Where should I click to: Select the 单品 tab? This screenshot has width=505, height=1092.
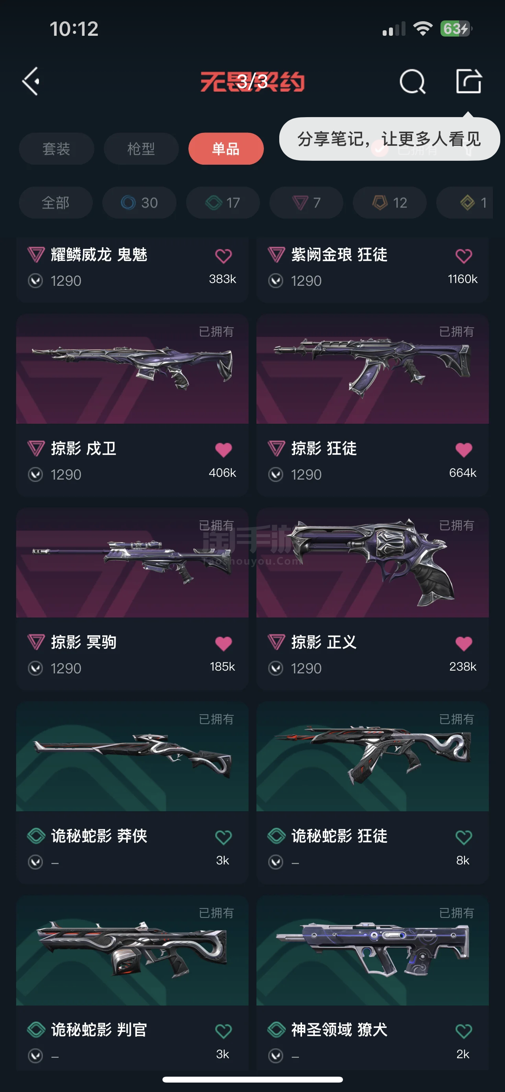point(226,149)
